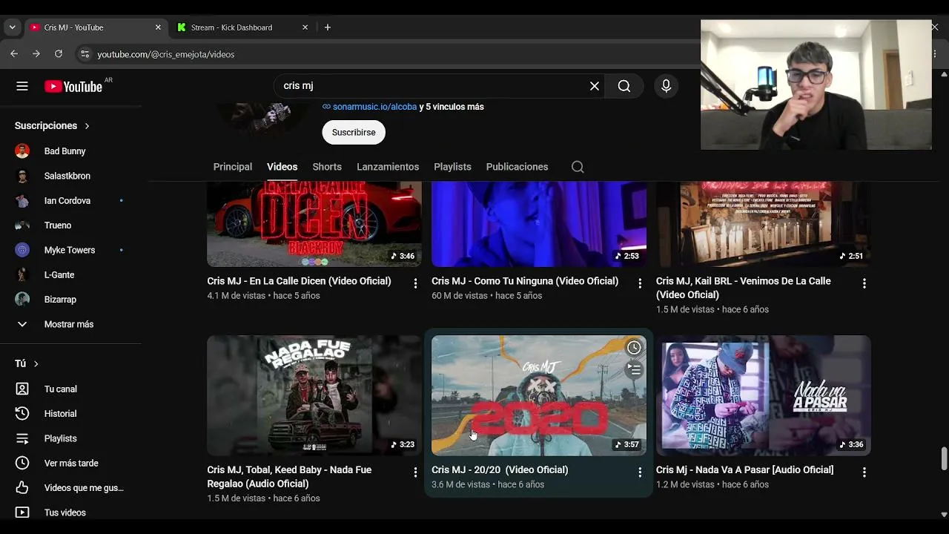Viewport: 949px width, 534px height.
Task: Open the Publicaciones channel tab
Action: (x=517, y=167)
